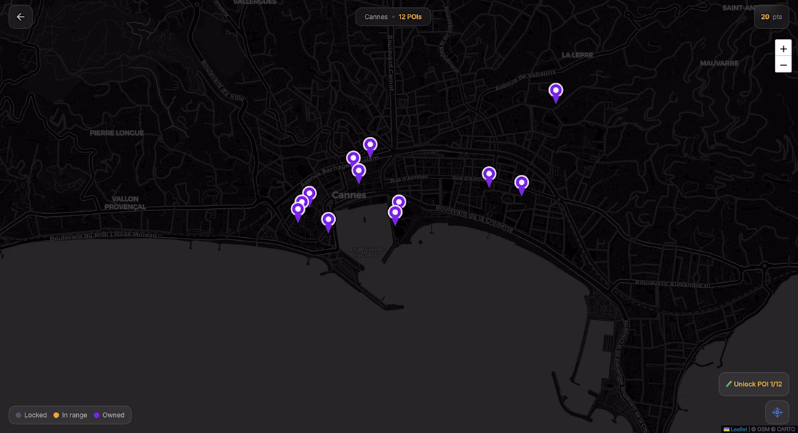Zoom in on the map

[783, 49]
